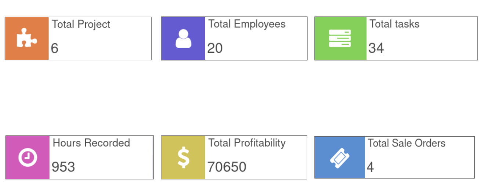Click the sale orders count value 4
Image resolution: width=481 pixels, height=196 pixels.
(370, 167)
